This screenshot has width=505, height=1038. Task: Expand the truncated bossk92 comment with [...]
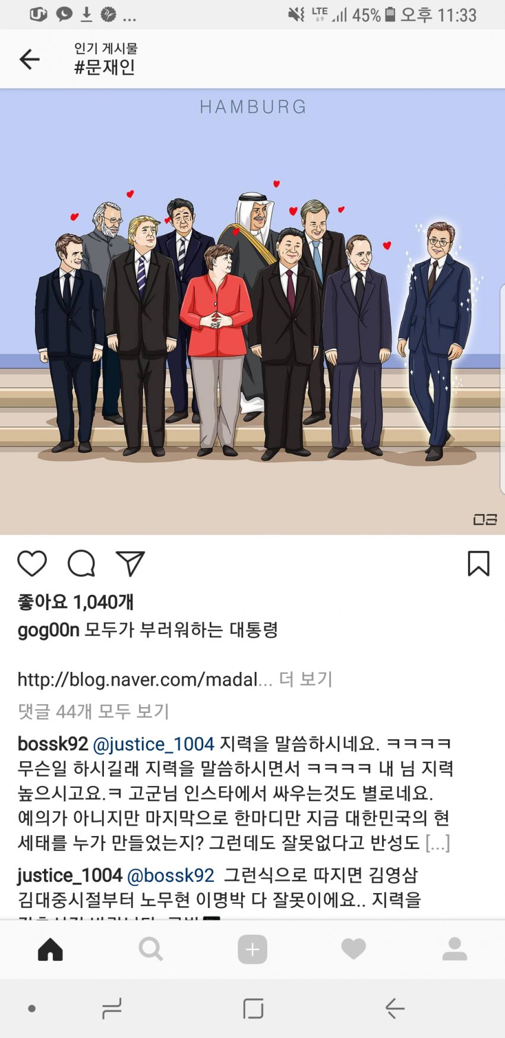[x=437, y=843]
